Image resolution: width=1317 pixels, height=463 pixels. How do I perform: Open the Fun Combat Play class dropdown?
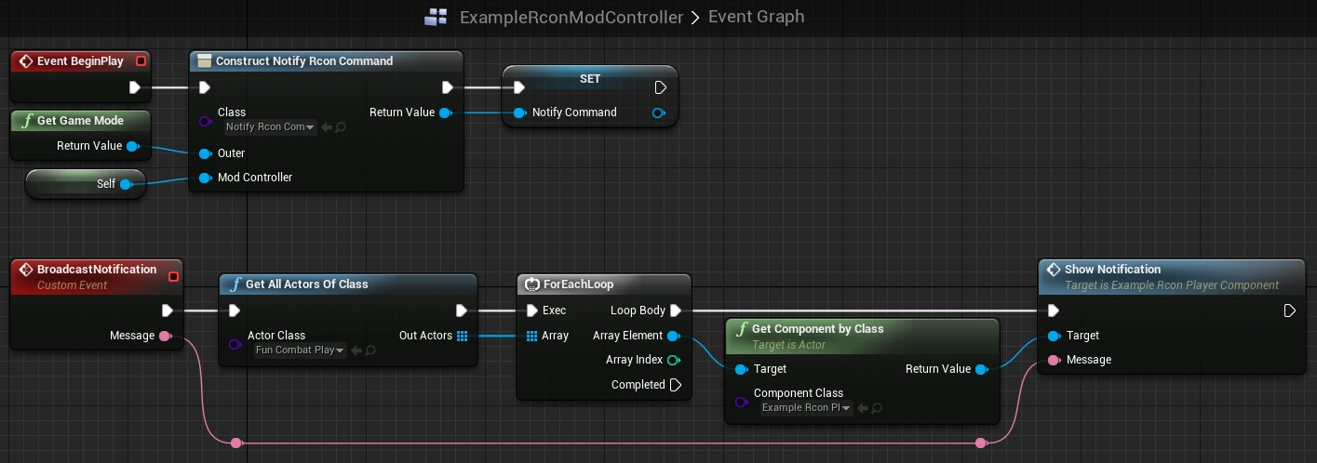[300, 351]
